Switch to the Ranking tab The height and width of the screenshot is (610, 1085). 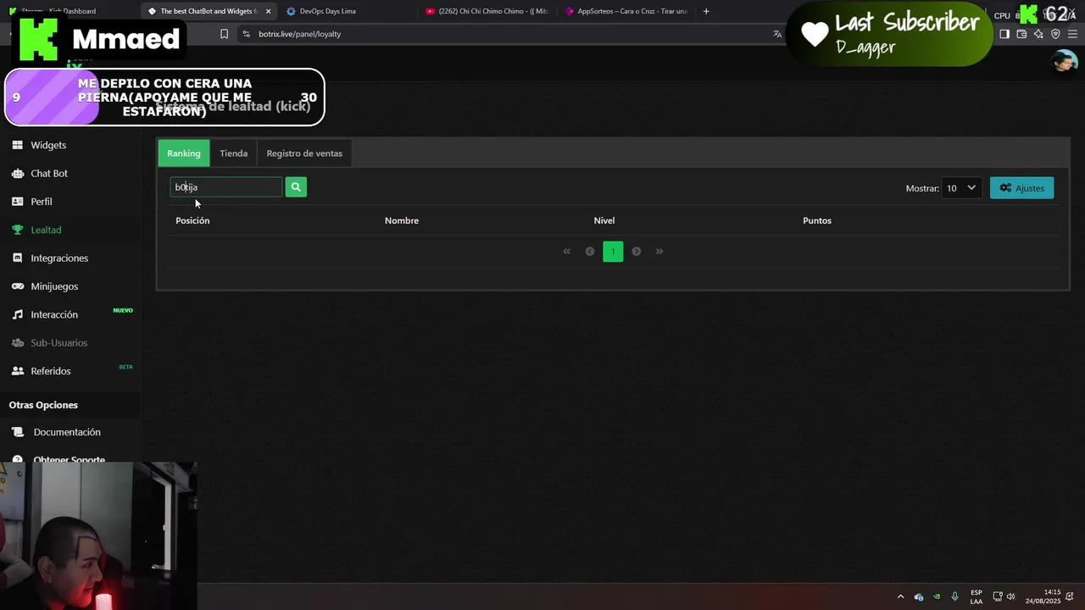[x=184, y=153]
